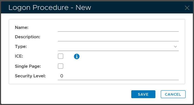Click the ICE information icon

(77, 56)
